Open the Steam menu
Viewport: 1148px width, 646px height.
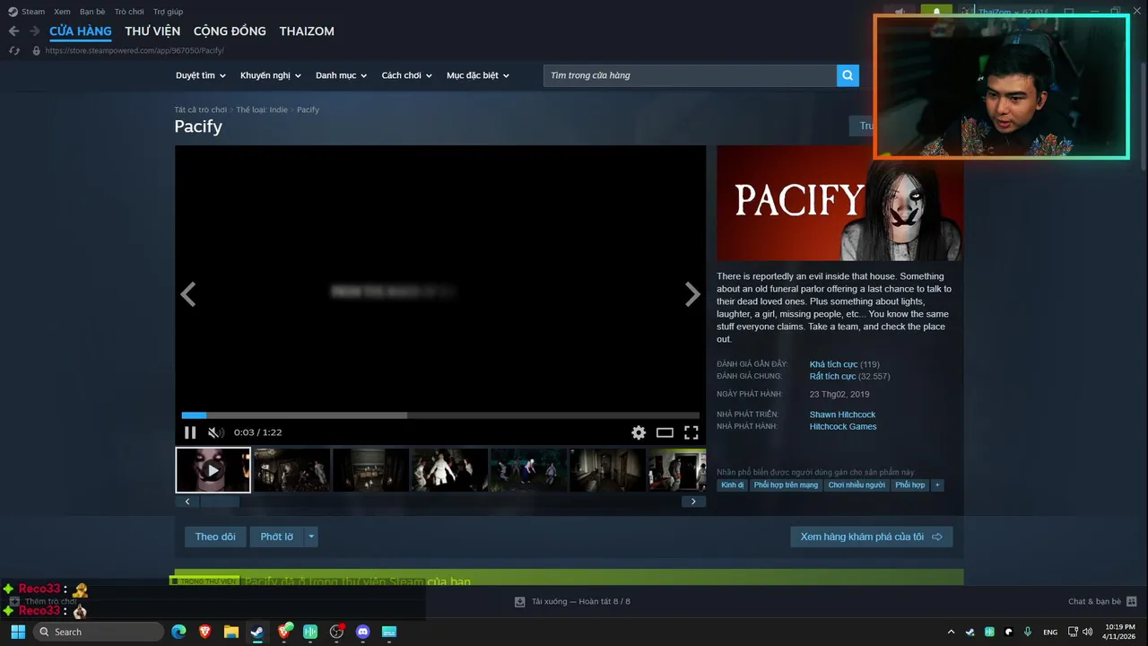click(x=27, y=12)
